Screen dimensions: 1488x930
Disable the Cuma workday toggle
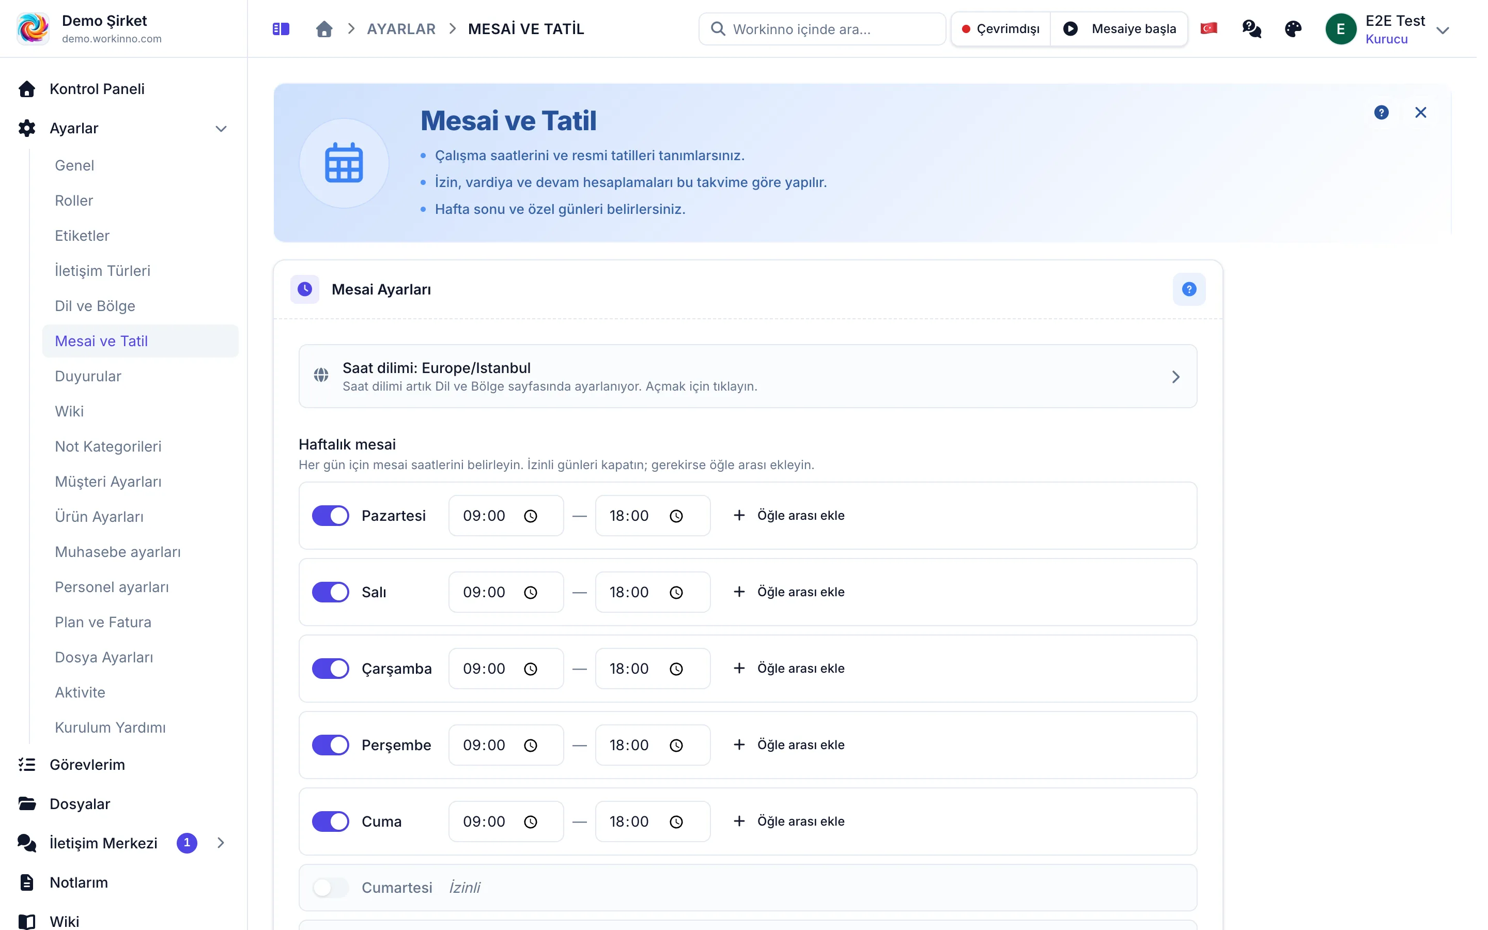(x=330, y=821)
